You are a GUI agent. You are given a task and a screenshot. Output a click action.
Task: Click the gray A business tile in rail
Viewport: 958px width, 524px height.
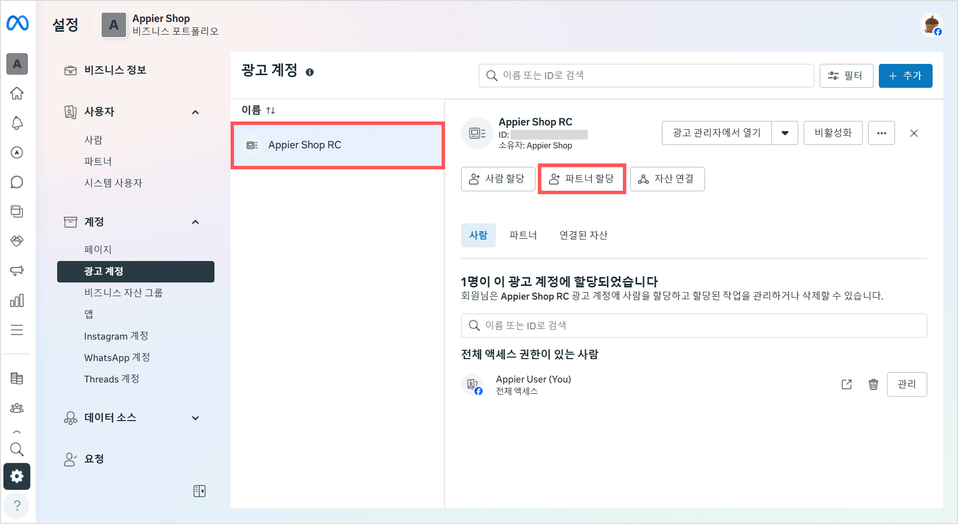17,64
